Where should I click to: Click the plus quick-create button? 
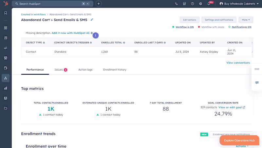99,4
